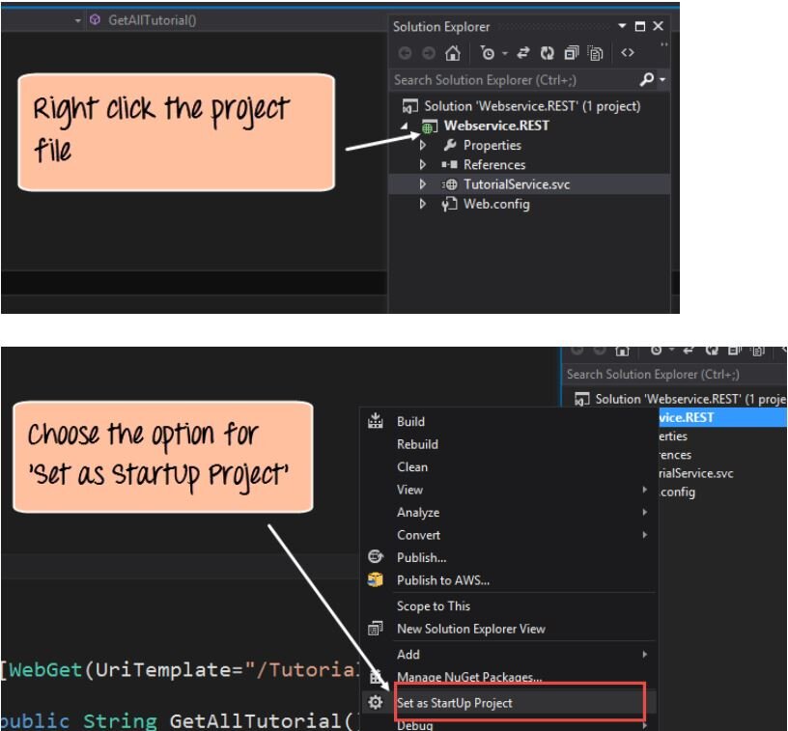Select Web.config in the tree
The height and width of the screenshot is (731, 788).
pyautogui.click(x=496, y=204)
